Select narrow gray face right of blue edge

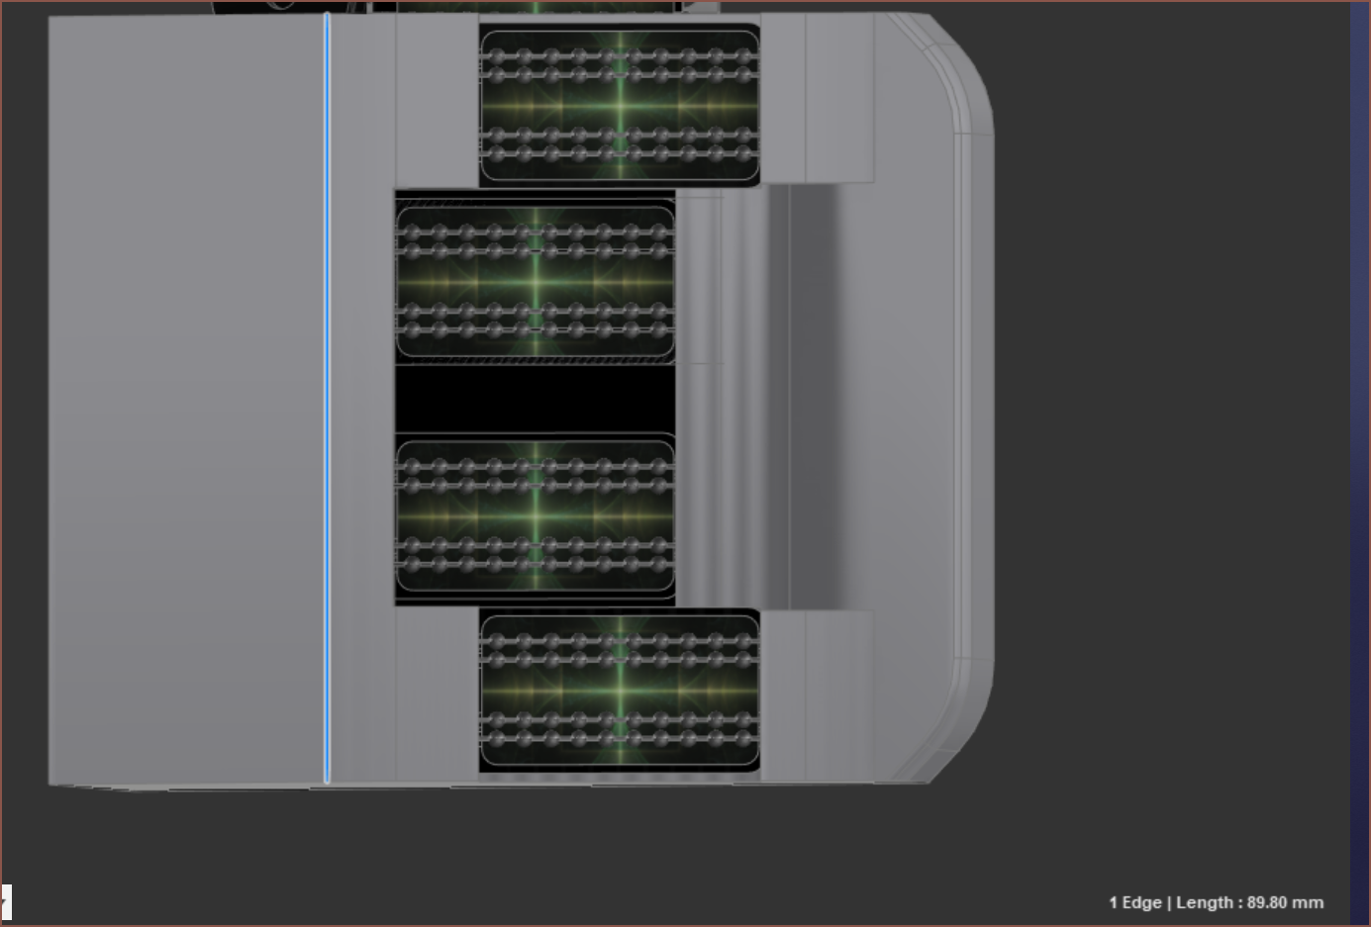tap(361, 396)
